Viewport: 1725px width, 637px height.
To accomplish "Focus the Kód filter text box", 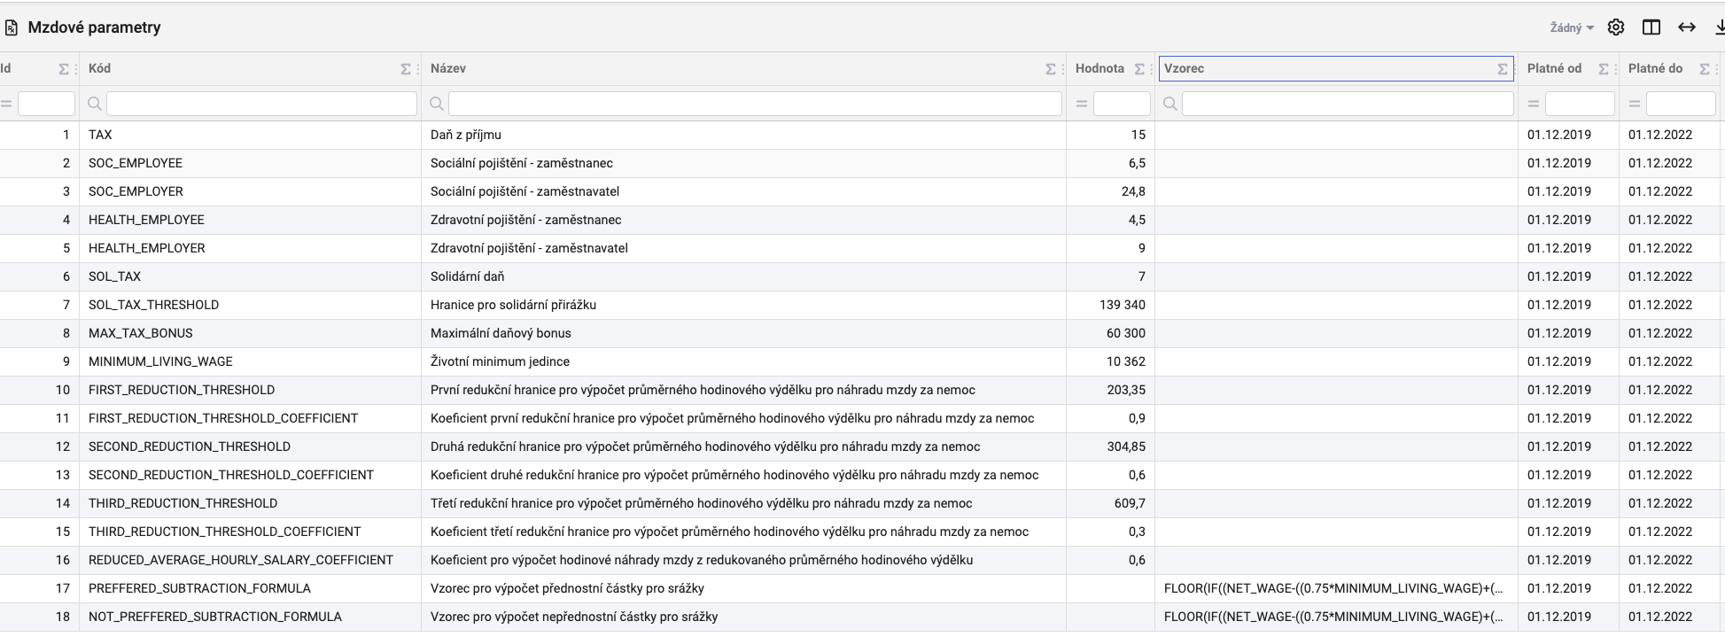I will pos(261,105).
